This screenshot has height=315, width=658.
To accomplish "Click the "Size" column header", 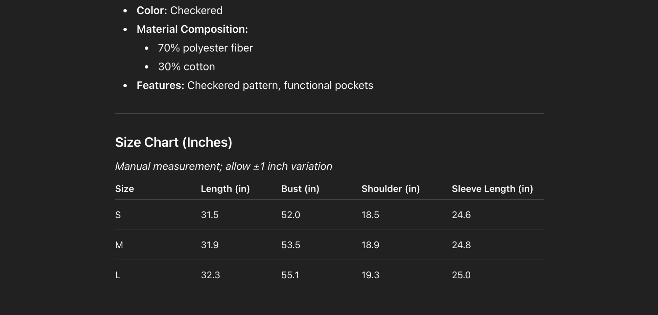I will pyautogui.click(x=124, y=189).
